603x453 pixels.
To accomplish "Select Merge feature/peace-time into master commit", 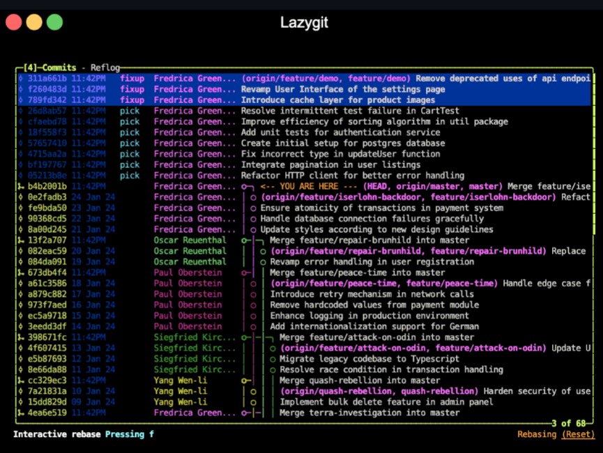I will pyautogui.click(x=304, y=272).
